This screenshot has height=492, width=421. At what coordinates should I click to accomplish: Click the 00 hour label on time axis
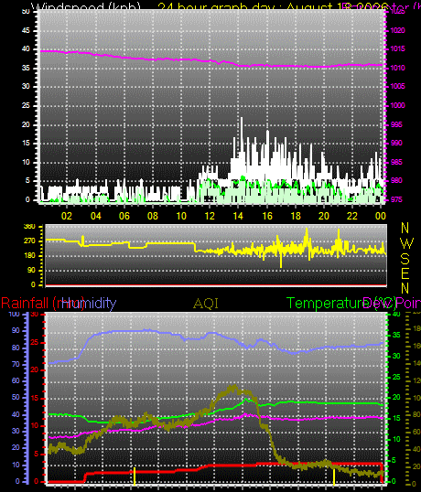pos(381,216)
